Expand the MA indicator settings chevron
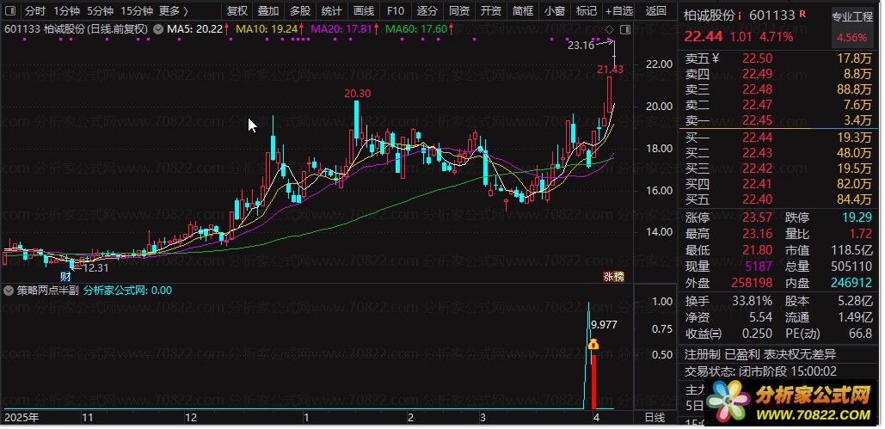Viewport: 885px width, 429px height. click(x=158, y=28)
